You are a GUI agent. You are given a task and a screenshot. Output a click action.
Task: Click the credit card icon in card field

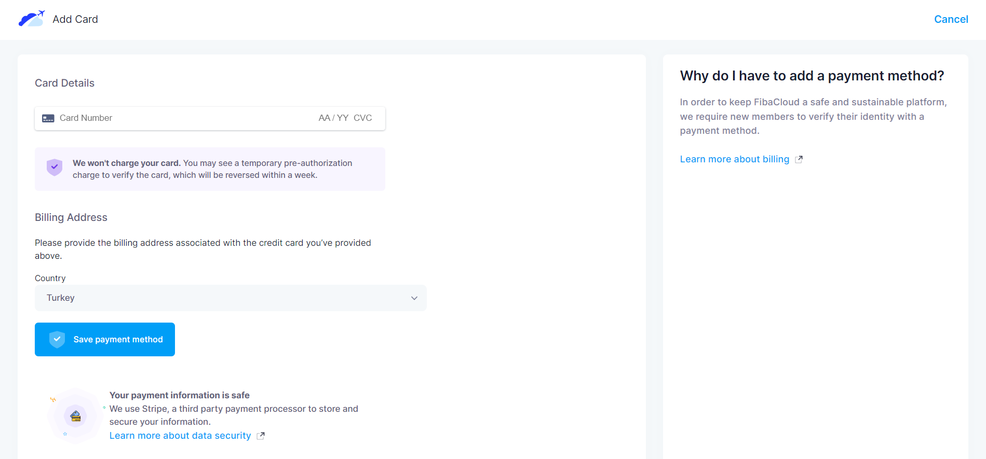48,118
